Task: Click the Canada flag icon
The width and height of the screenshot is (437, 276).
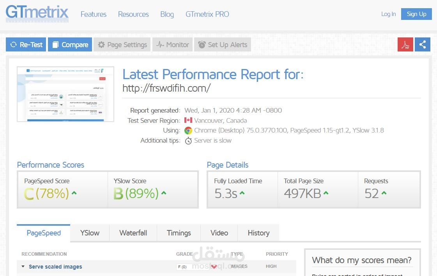Action: tap(188, 120)
